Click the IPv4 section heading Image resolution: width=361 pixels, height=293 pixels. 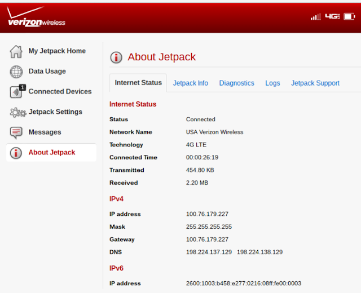pos(116,199)
